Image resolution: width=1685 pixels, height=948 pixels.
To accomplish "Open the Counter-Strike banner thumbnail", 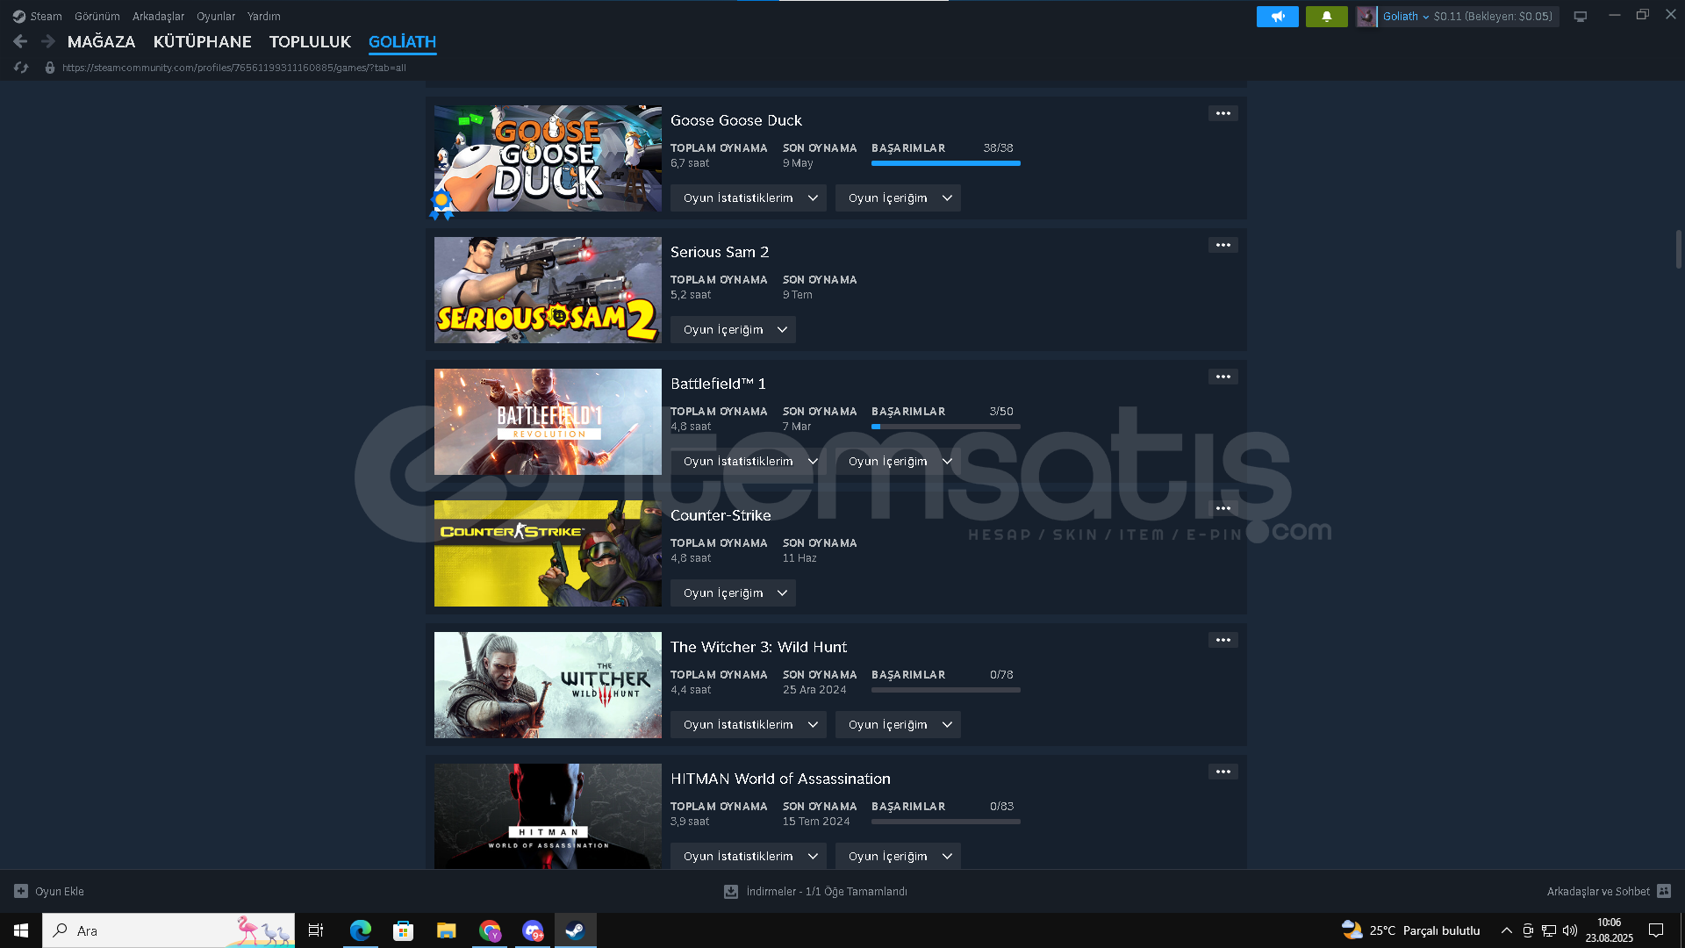I will click(548, 553).
